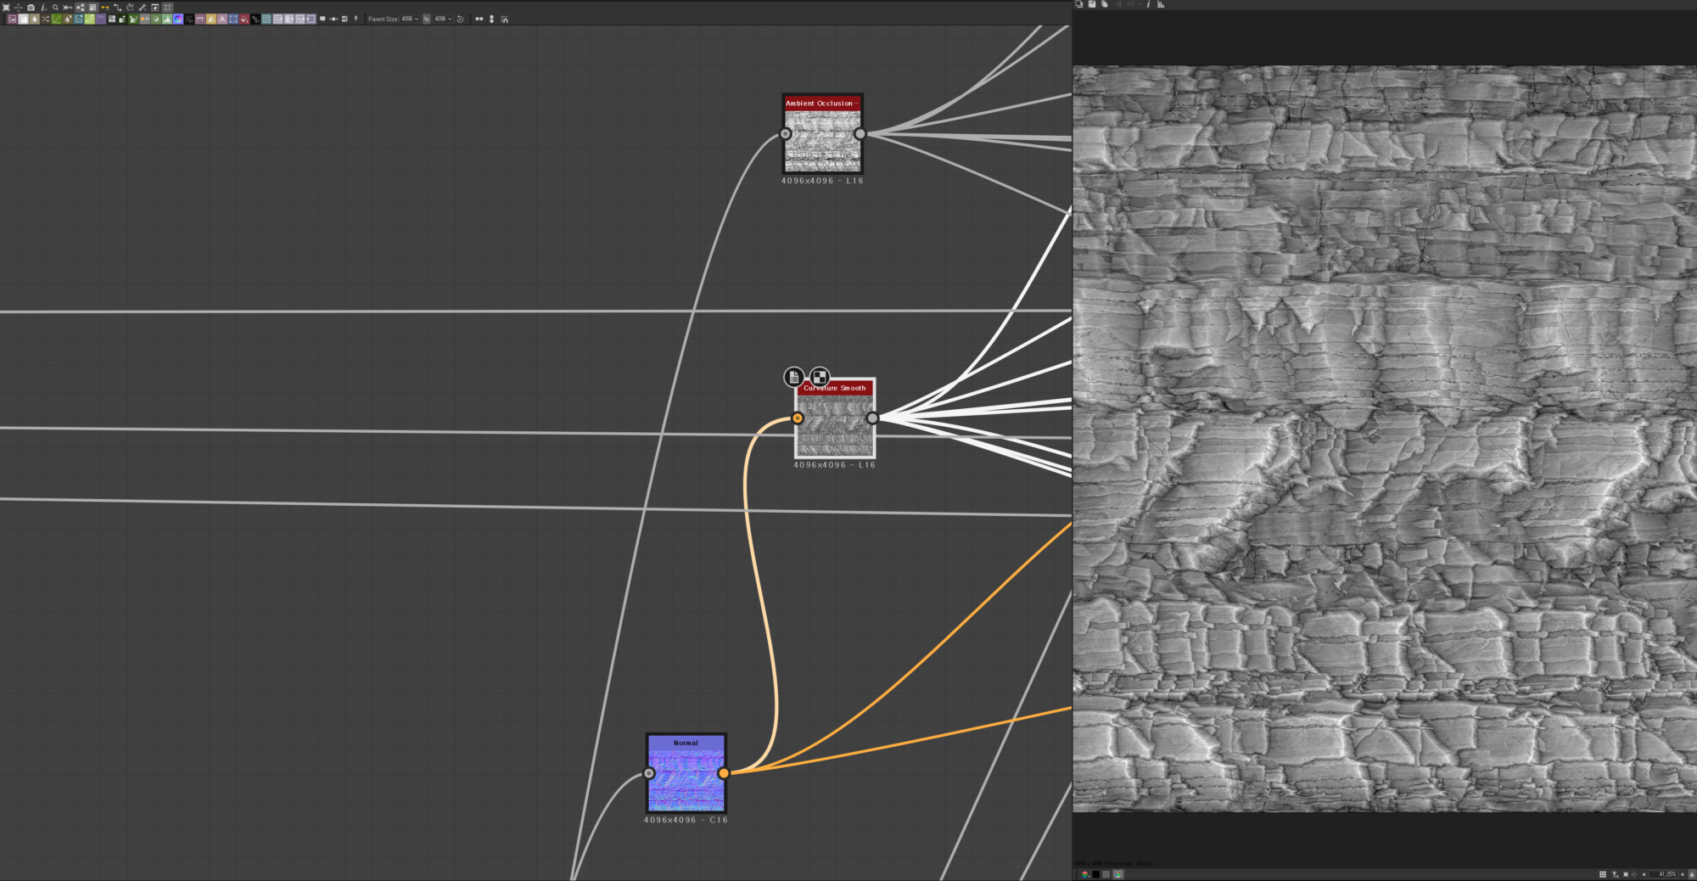Click the checker badge above Curvature Smooth node
1697x881 pixels.
tap(819, 377)
